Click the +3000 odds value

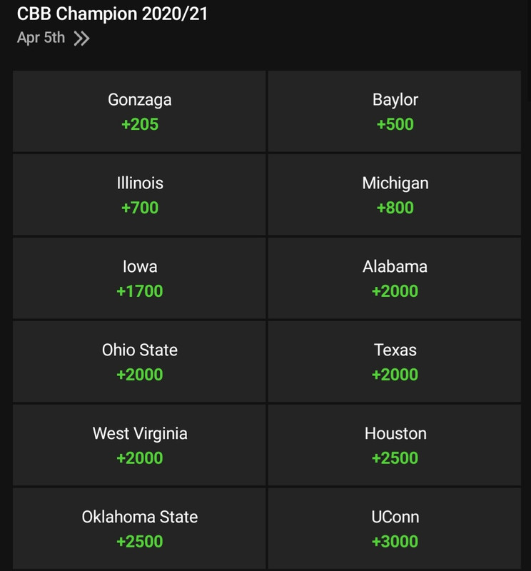coord(395,542)
